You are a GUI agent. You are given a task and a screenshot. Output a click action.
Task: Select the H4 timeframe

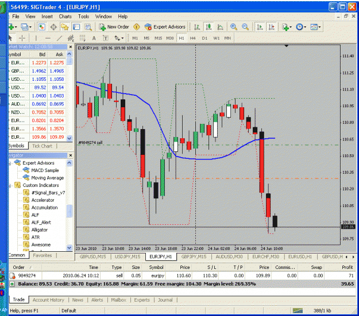pyautogui.click(x=193, y=38)
